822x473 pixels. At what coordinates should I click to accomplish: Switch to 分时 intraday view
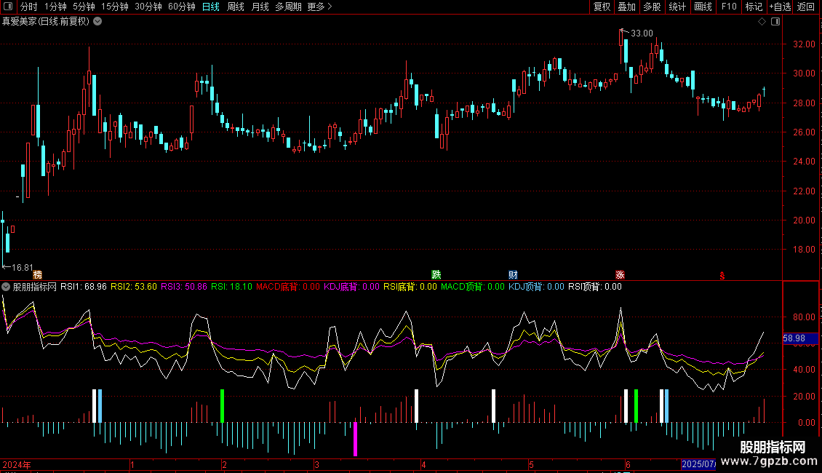coord(29,7)
